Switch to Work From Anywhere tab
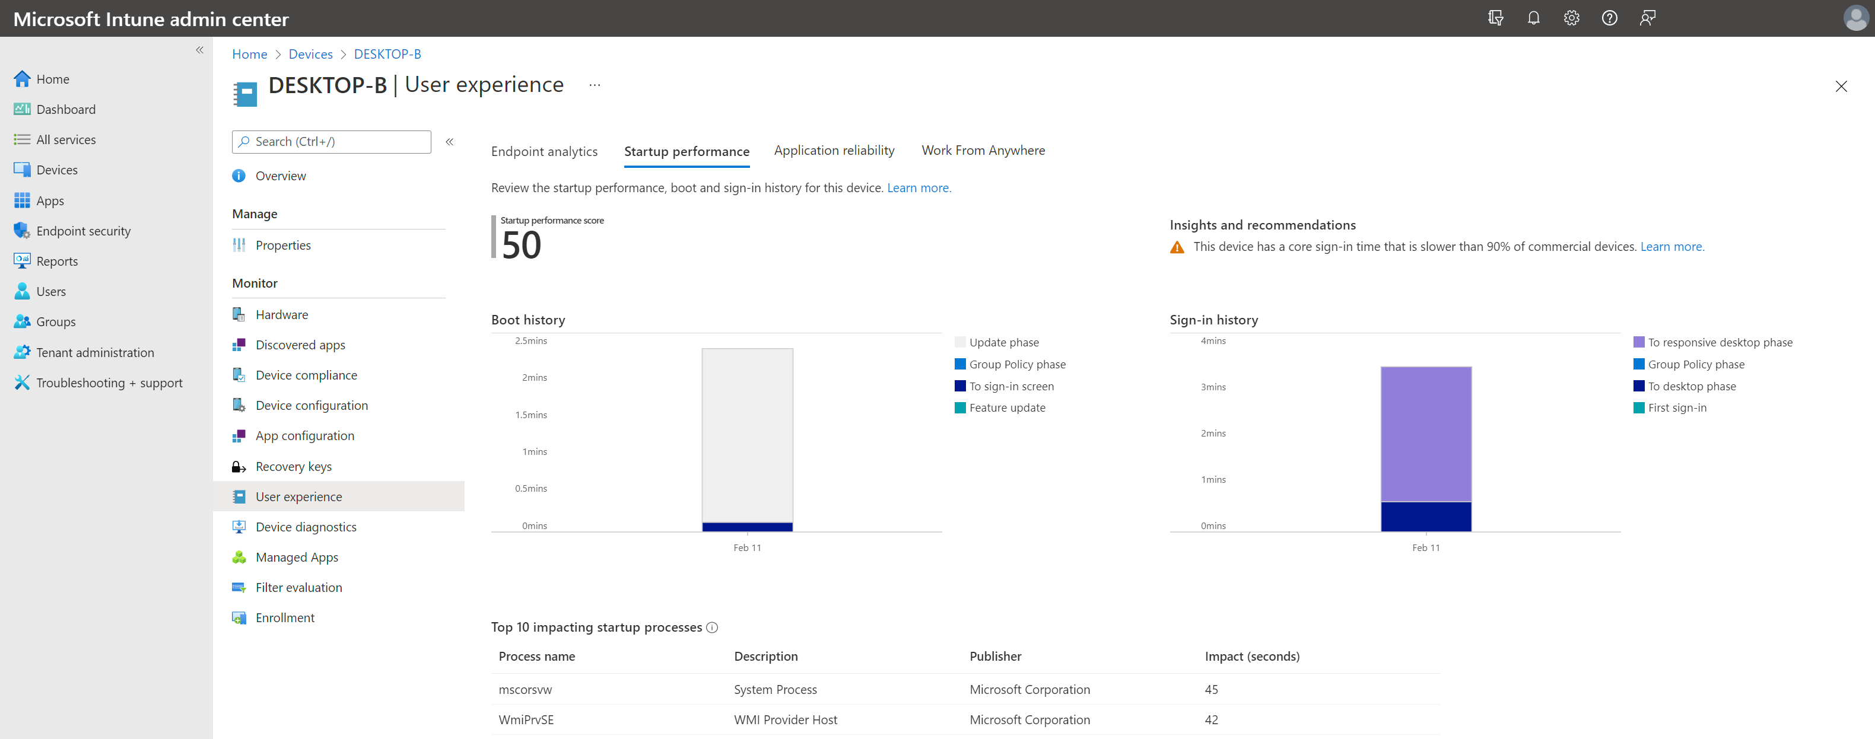 [983, 151]
